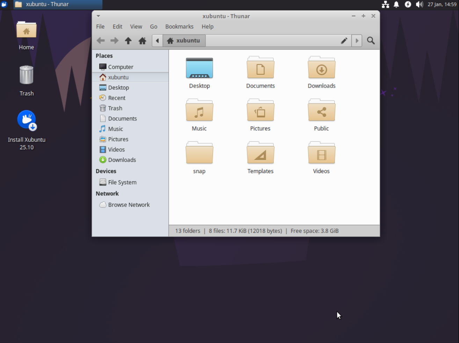This screenshot has width=459, height=343.
Task: Open search with the magnifier icon
Action: pos(371,40)
